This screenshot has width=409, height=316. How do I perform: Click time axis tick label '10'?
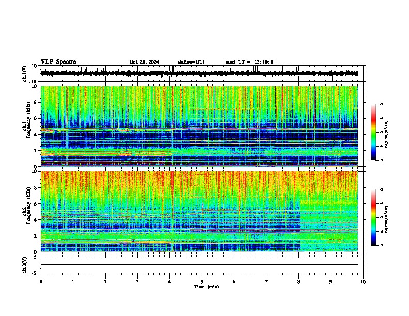point(363,282)
